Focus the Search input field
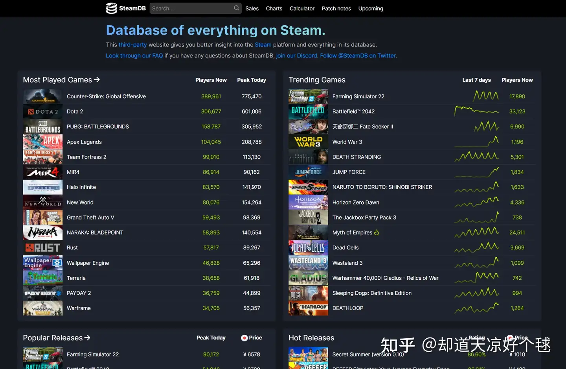This screenshot has width=566, height=369. [x=195, y=8]
